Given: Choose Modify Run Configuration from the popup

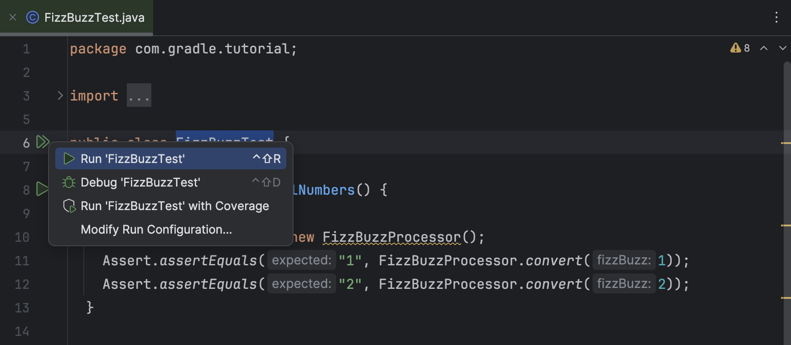Looking at the screenshot, I should [156, 229].
